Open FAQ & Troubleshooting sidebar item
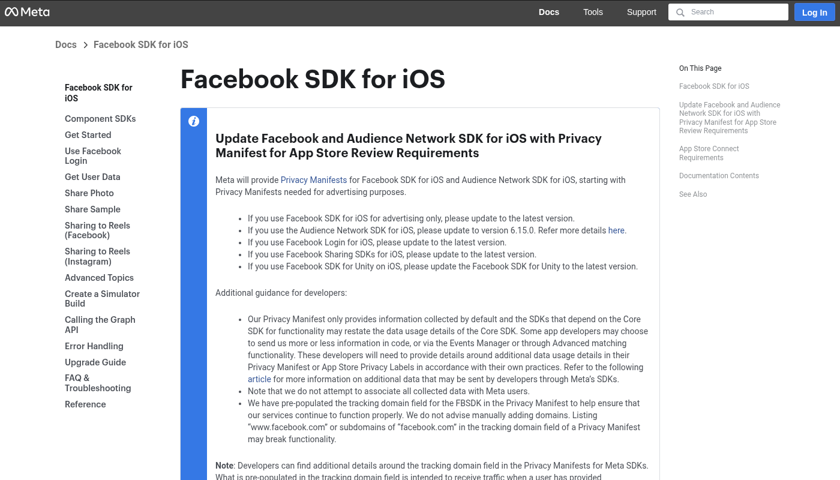This screenshot has width=840, height=480. tap(97, 383)
